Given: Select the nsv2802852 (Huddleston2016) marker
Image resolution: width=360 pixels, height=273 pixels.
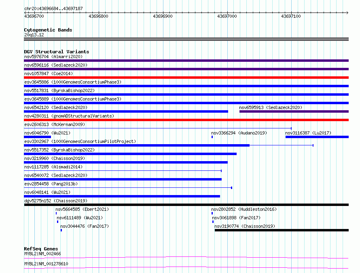Looking at the screenshot, I should coord(212,213).
